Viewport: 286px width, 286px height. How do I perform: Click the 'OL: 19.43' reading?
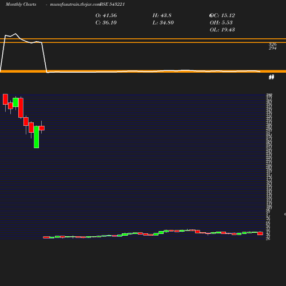[x=223, y=30]
